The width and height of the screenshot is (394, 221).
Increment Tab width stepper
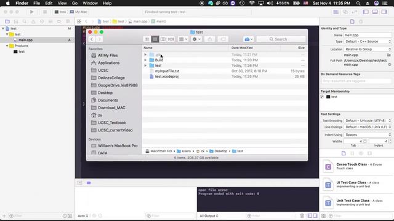[x=365, y=140]
